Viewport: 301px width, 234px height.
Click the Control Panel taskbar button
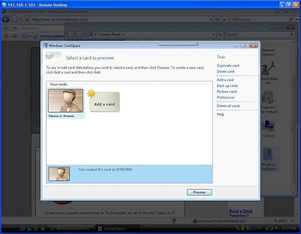pyautogui.click(x=118, y=229)
